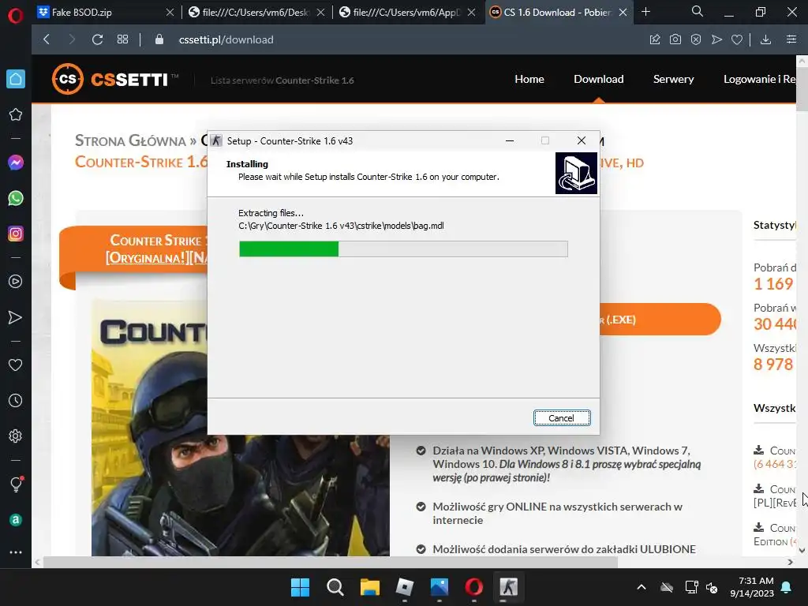Click the installation progress bar
The width and height of the screenshot is (808, 606).
tap(403, 249)
